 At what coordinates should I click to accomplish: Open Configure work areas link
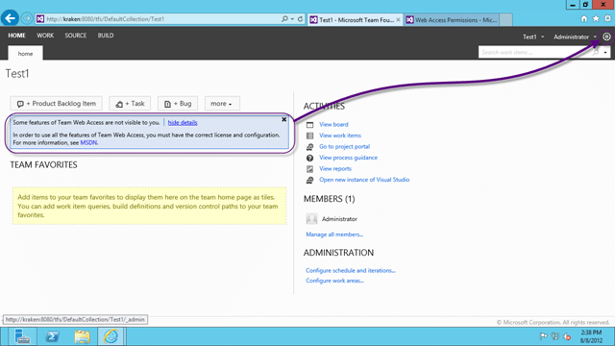(x=334, y=281)
